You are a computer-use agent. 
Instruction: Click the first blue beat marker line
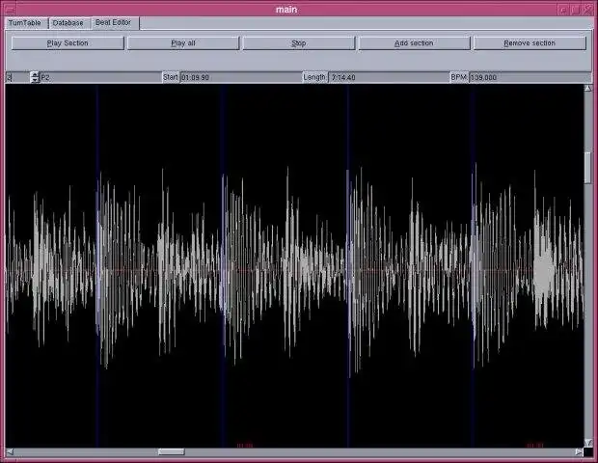click(97, 265)
